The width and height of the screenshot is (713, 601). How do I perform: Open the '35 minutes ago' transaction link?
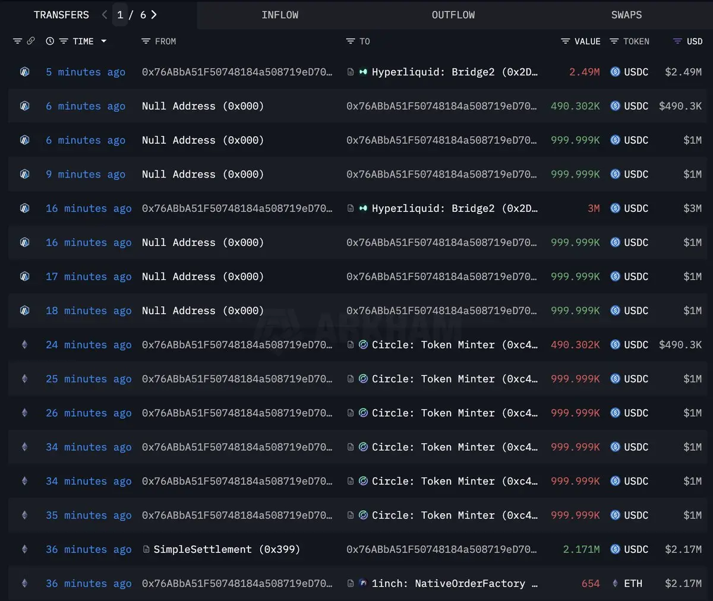coord(89,515)
